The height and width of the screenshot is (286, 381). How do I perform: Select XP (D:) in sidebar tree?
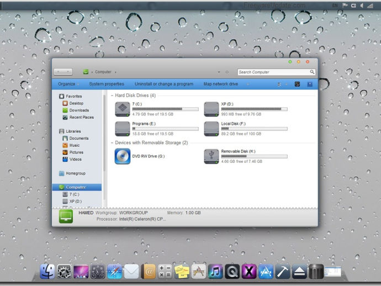pos(72,202)
